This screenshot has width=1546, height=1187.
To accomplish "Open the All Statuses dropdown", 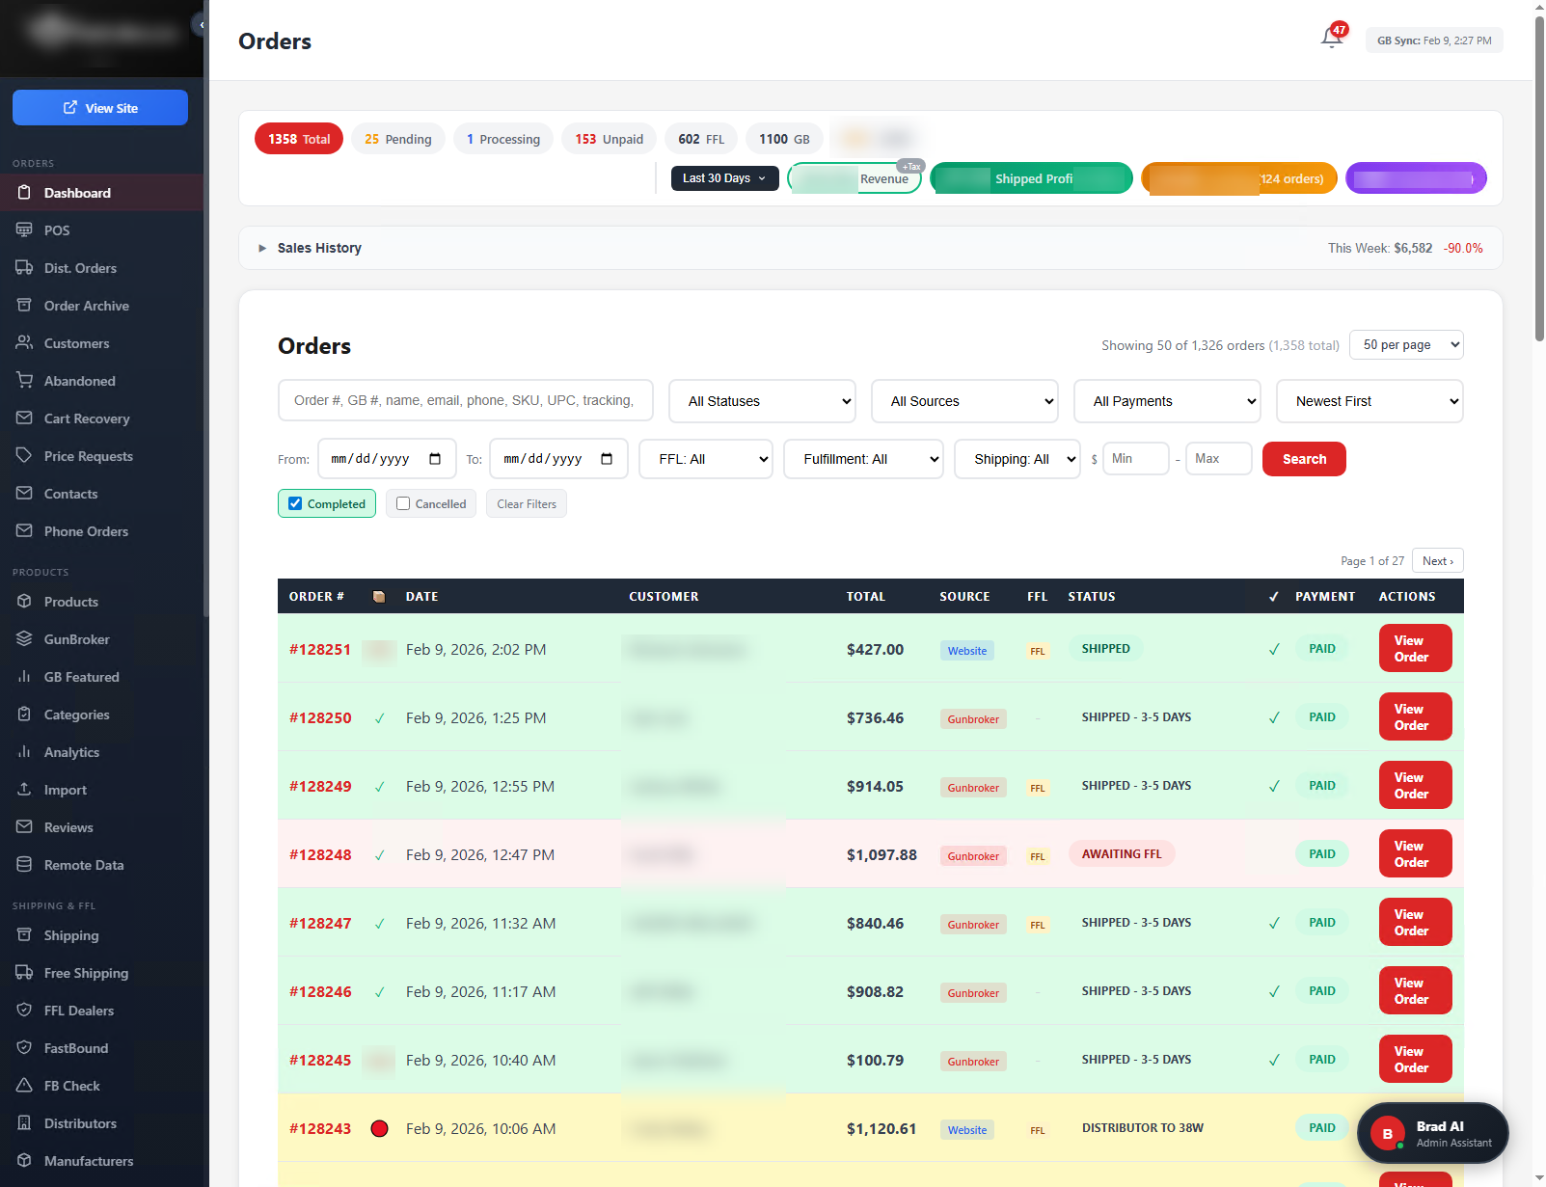I will pos(761,400).
